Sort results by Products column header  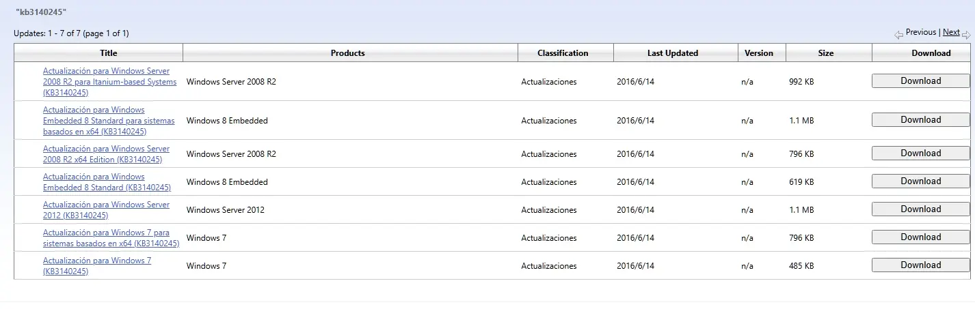(x=348, y=53)
